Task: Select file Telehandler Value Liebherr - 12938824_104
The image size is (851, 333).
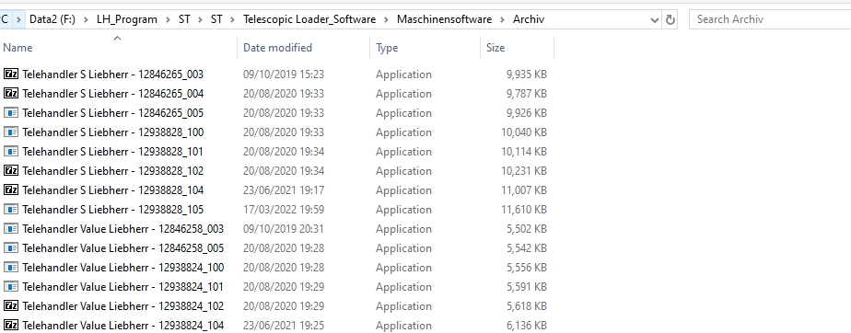Action: [123, 326]
